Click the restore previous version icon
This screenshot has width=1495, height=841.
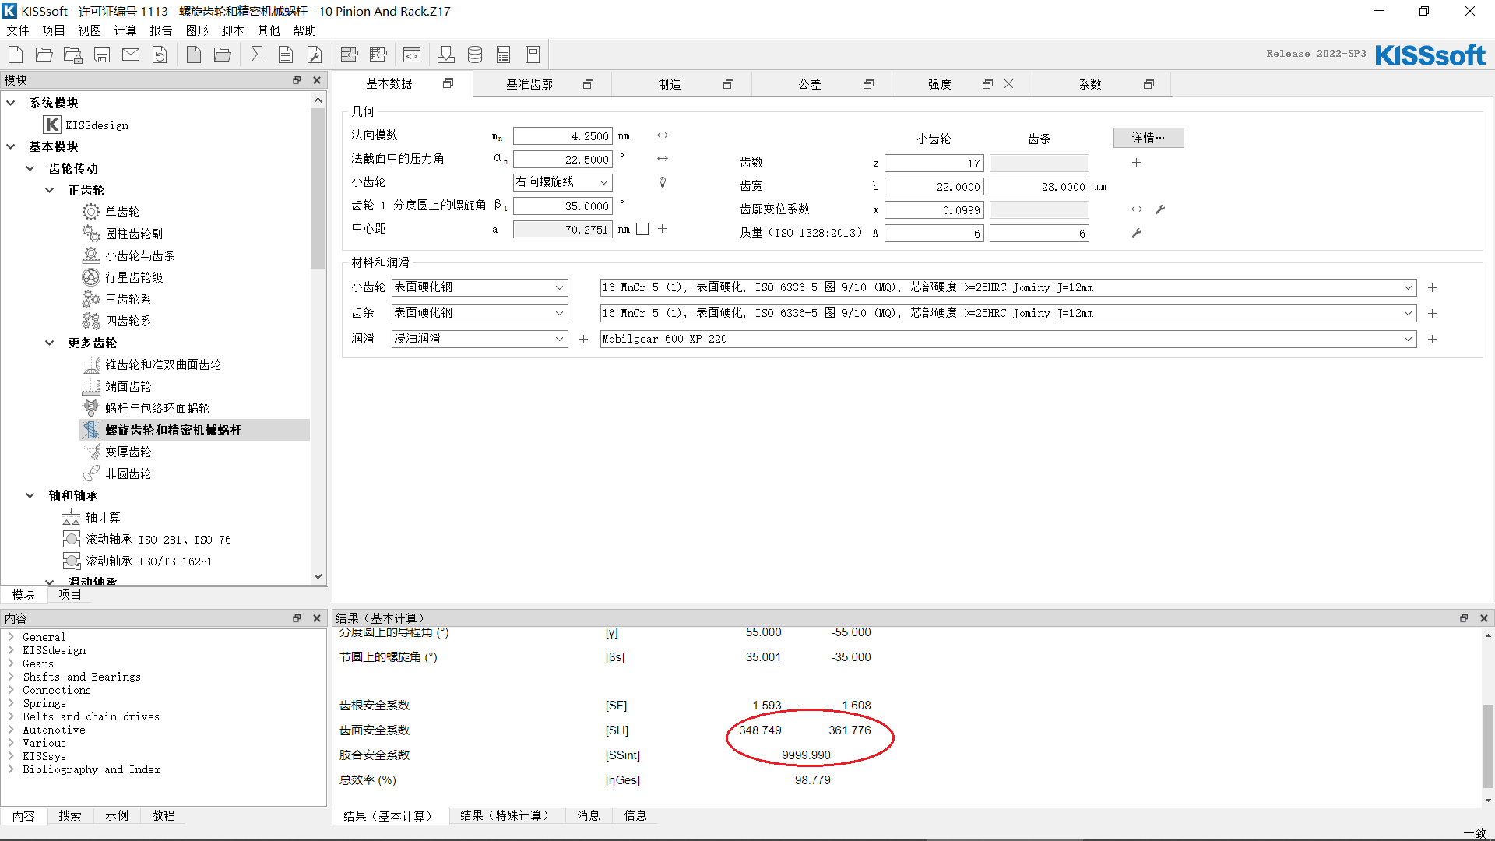160,55
